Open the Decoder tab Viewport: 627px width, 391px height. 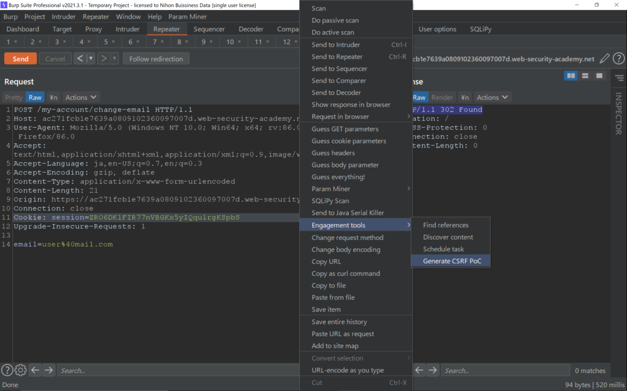pyautogui.click(x=251, y=29)
